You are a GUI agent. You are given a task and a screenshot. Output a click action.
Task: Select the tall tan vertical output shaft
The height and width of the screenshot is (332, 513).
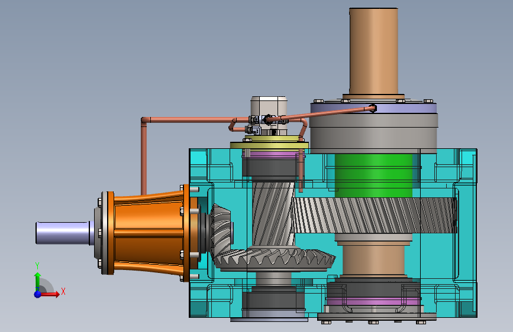point(373,51)
